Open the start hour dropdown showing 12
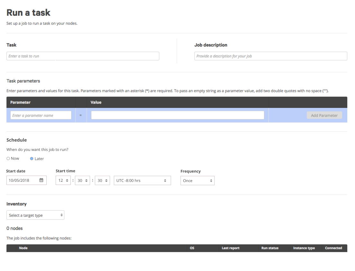The image size is (355, 271). [63, 180]
